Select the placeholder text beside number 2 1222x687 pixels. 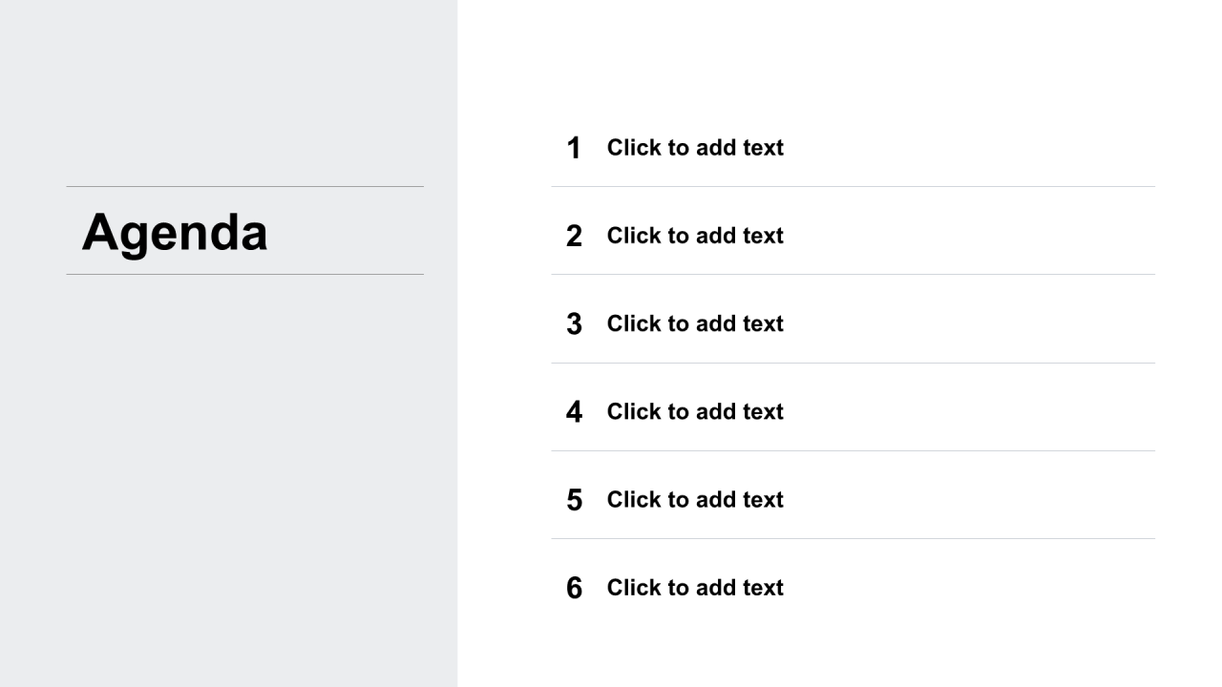coord(695,236)
